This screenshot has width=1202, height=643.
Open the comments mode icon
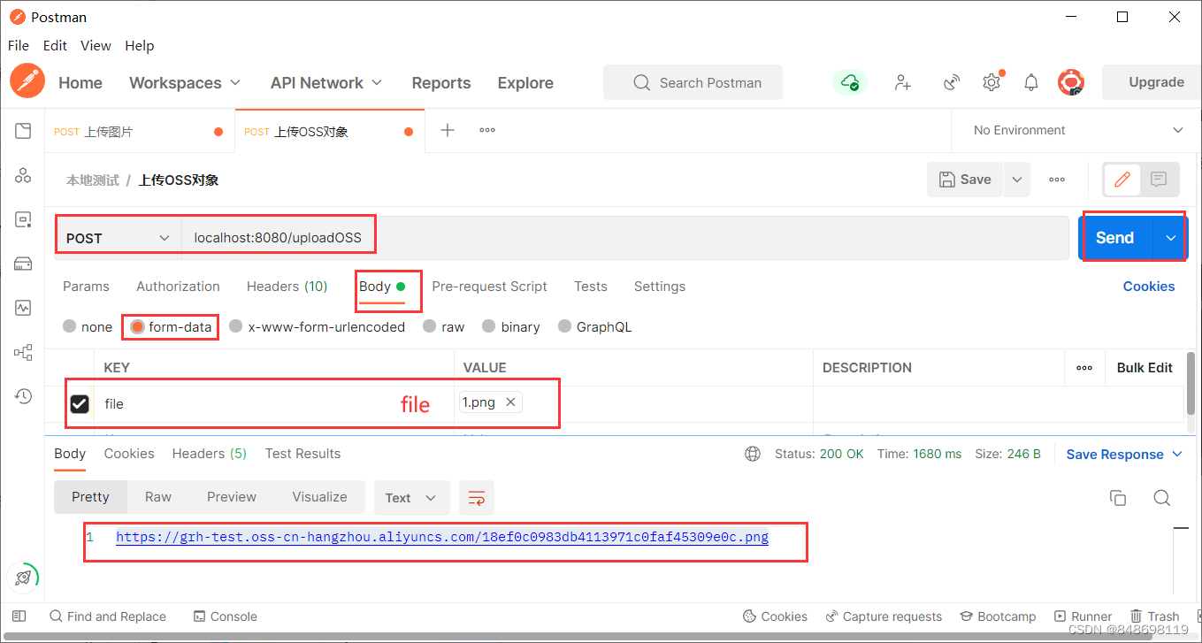[x=1159, y=180]
